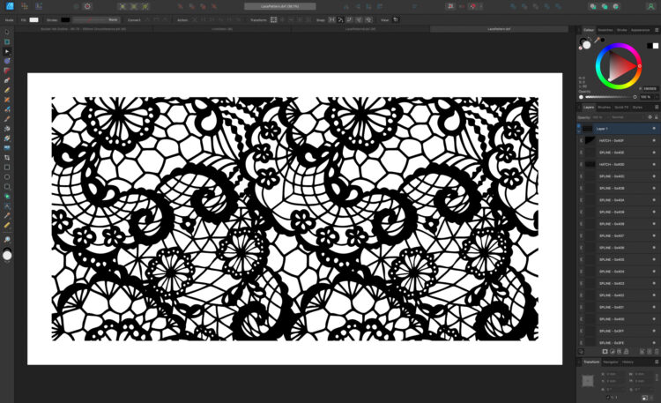The height and width of the screenshot is (403, 661).
Task: Hide the HATCH - 0x40F layer
Action: coord(654,140)
